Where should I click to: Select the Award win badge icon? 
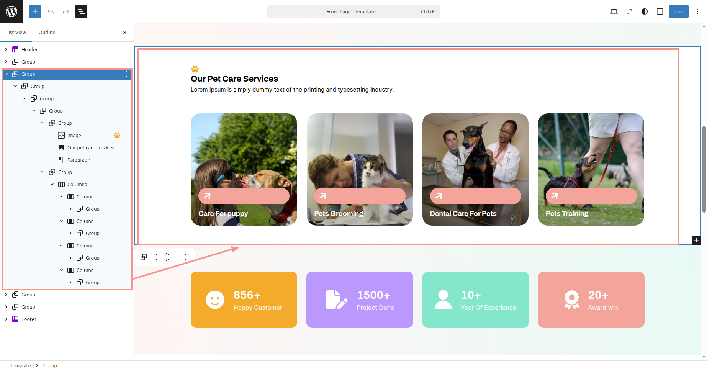[572, 300]
